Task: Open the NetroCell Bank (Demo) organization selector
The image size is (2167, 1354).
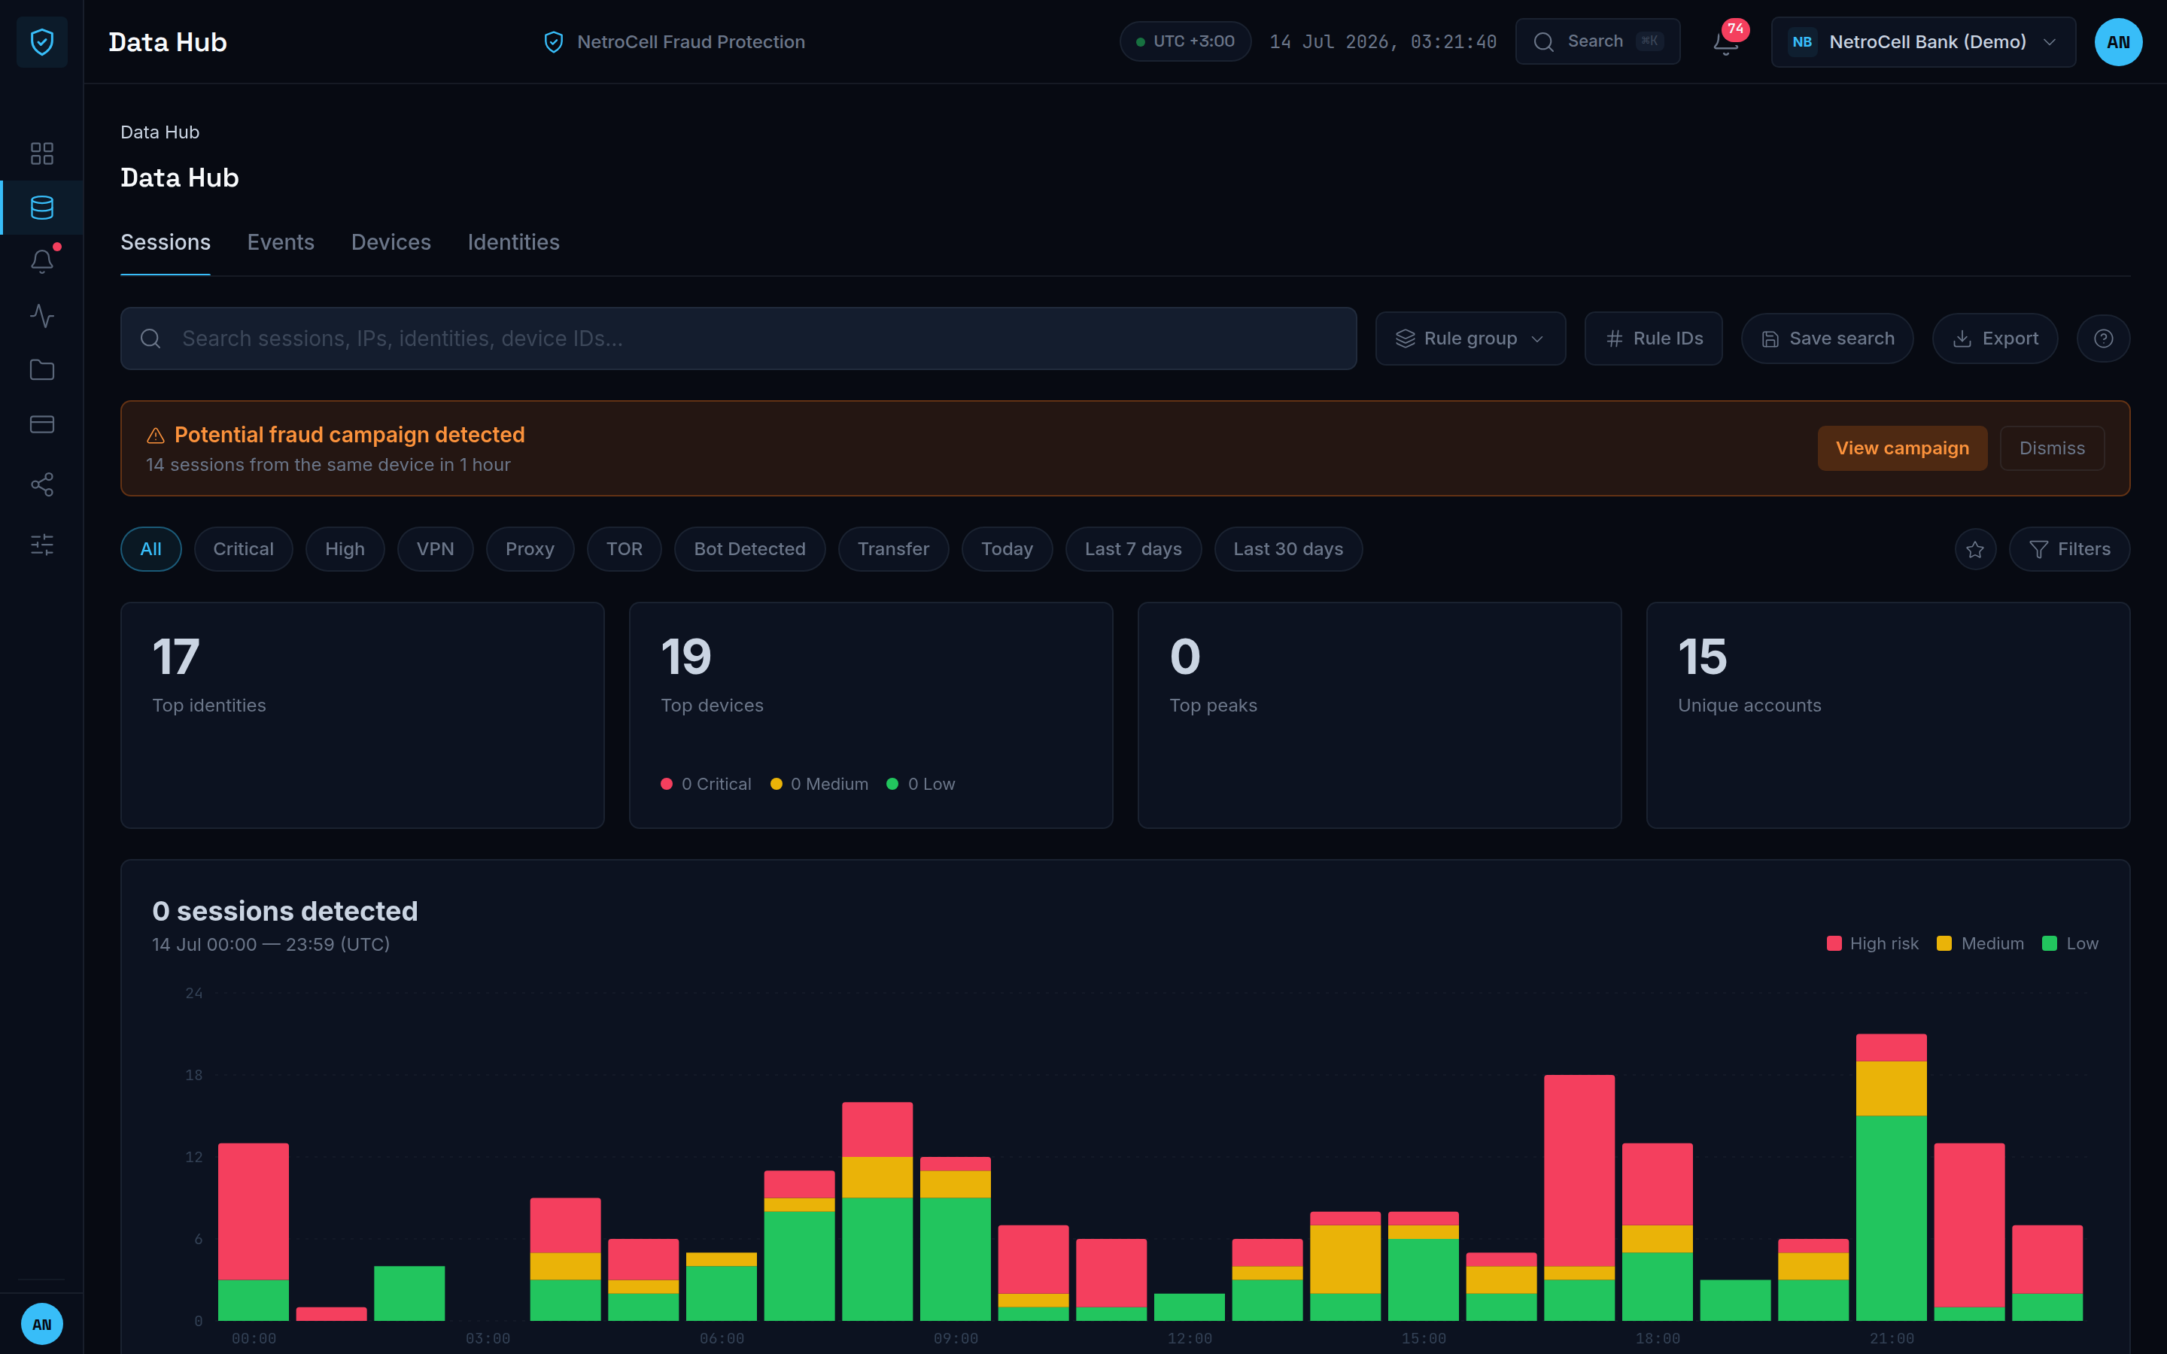Action: point(1922,42)
